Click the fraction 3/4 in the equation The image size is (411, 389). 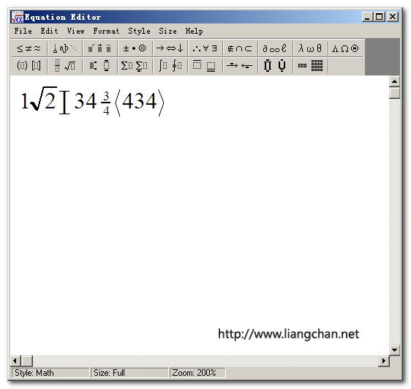click(x=106, y=103)
